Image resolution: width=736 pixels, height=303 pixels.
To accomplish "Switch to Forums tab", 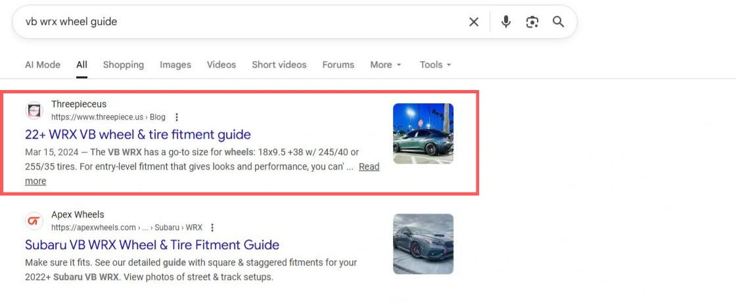I will pyautogui.click(x=338, y=65).
